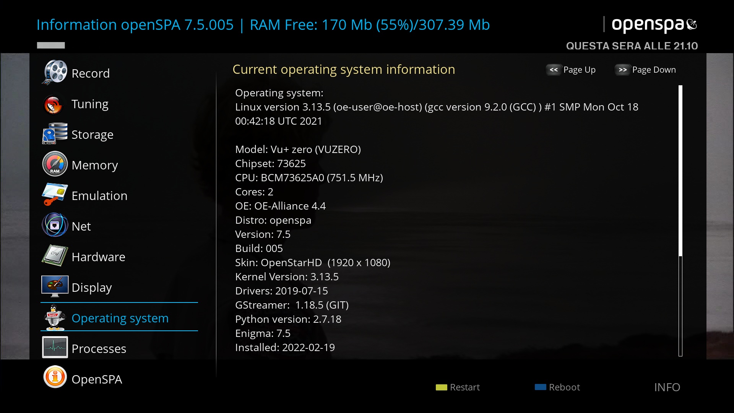Click the Operating system: label line
The width and height of the screenshot is (734, 413).
coord(279,93)
